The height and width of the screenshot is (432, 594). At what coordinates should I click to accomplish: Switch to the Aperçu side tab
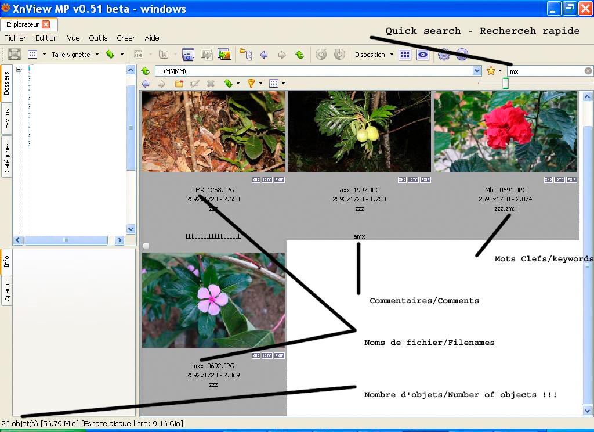(x=6, y=291)
